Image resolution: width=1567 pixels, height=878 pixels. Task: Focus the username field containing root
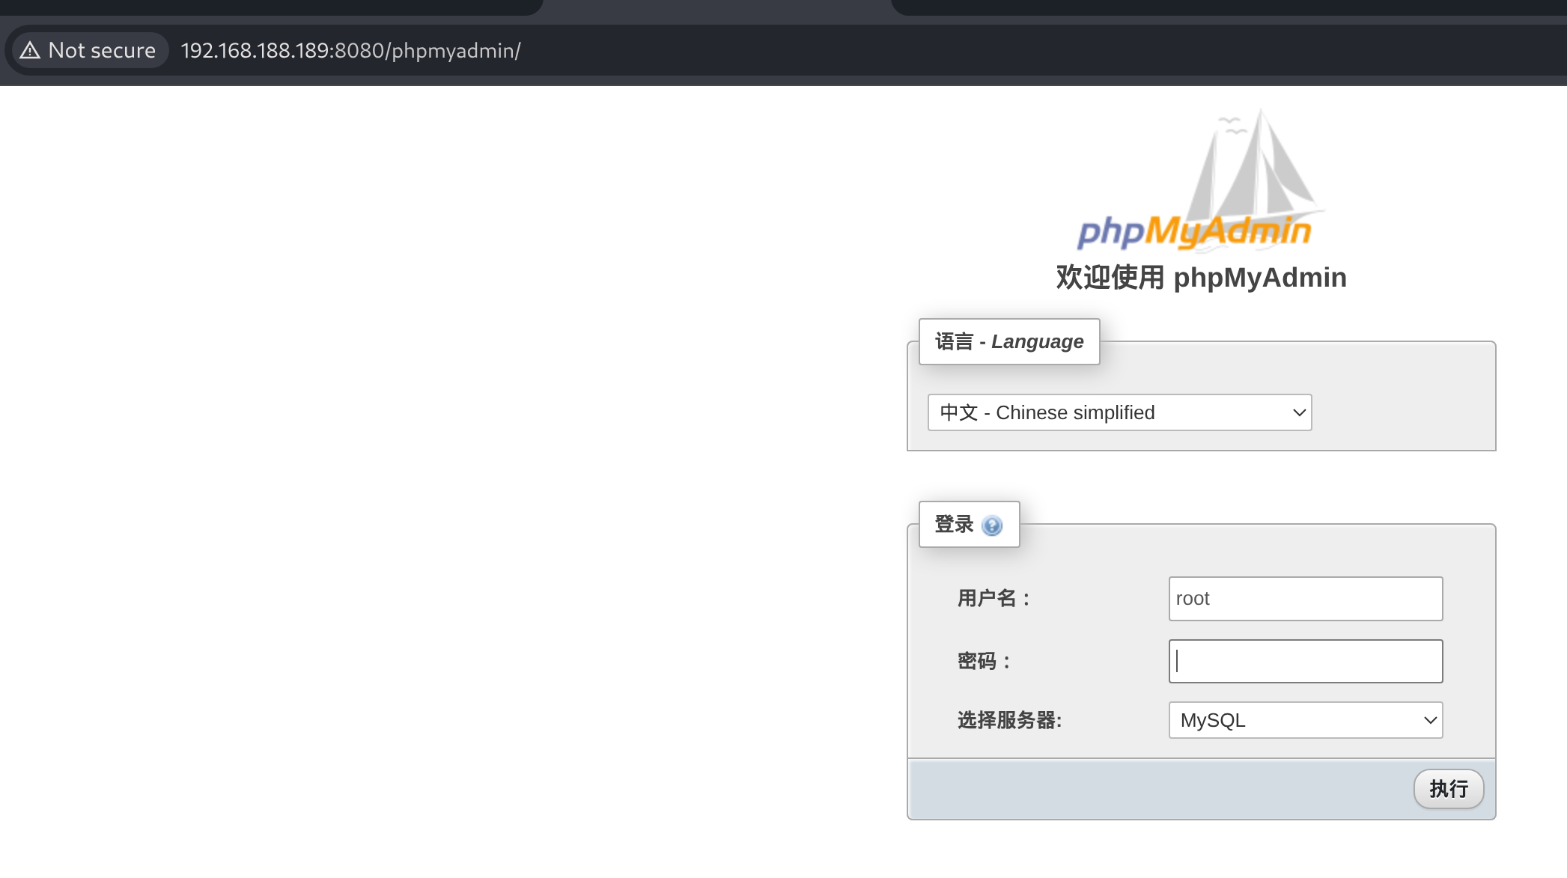[x=1305, y=599]
